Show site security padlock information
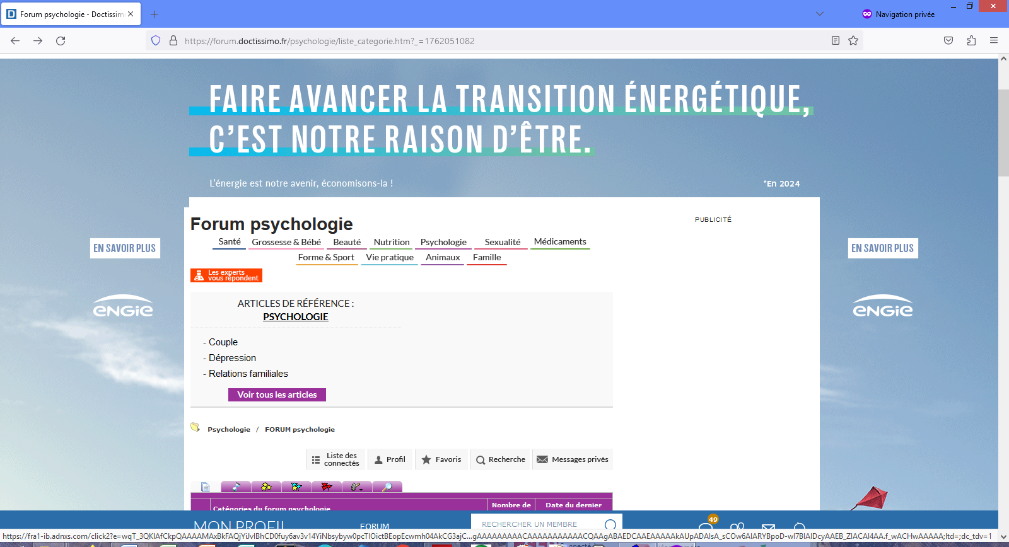This screenshot has height=547, width=1009. click(x=173, y=41)
